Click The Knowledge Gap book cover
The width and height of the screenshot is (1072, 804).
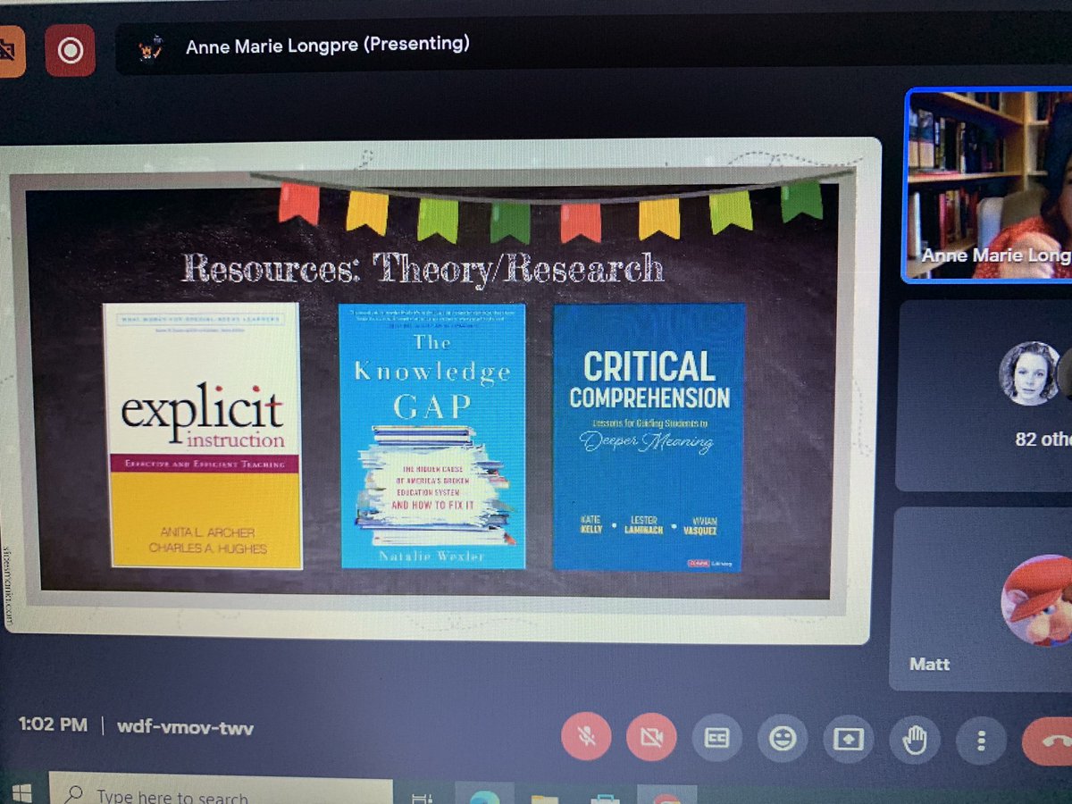point(433,436)
